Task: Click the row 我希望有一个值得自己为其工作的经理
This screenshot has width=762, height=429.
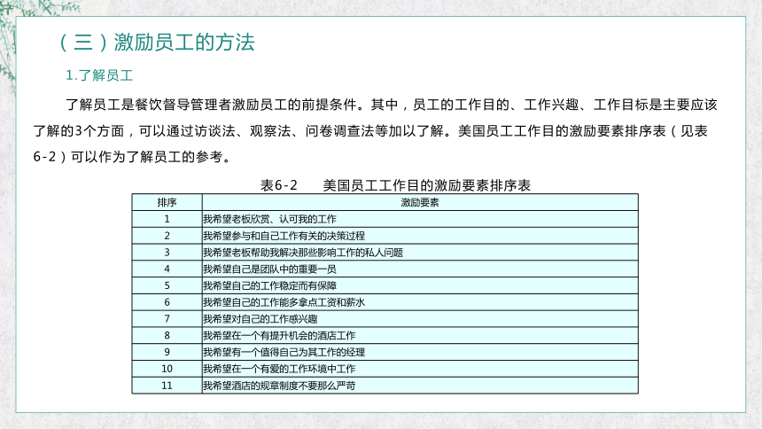Action: 420,352
